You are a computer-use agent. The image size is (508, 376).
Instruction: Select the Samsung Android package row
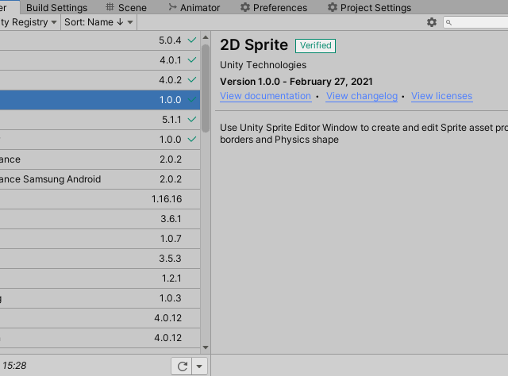point(100,179)
